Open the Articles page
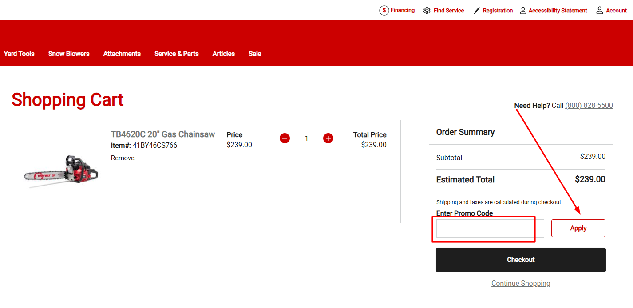 pyautogui.click(x=223, y=54)
